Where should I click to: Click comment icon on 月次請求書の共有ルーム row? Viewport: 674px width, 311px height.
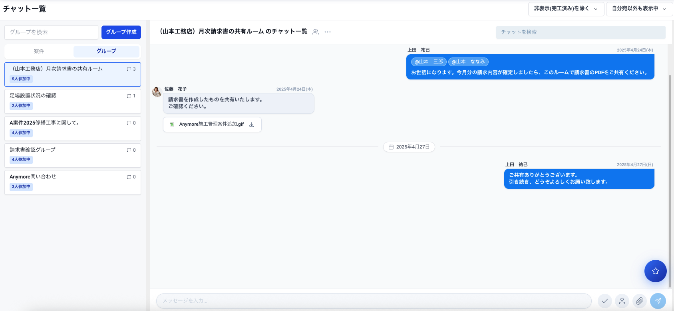(x=129, y=69)
